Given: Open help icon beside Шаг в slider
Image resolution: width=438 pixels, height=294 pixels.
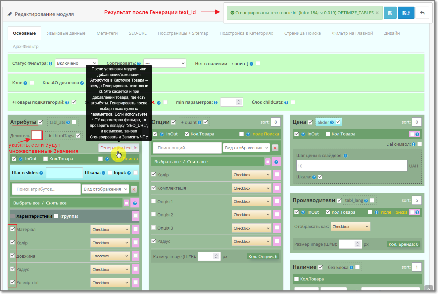Looking at the screenshot, I should click(41, 173).
